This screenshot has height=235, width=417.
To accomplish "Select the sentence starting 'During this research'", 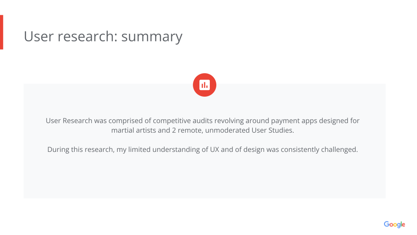I will click(203, 149).
